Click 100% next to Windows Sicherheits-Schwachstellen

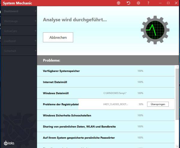(140, 115)
